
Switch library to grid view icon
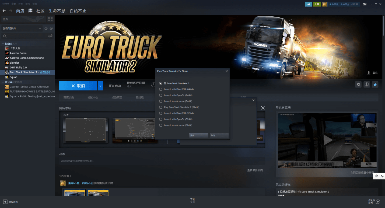tap(50, 19)
